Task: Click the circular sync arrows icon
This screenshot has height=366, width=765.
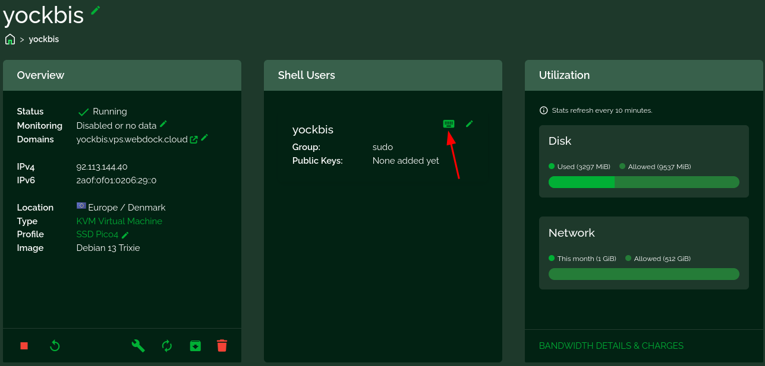Action: (x=167, y=346)
